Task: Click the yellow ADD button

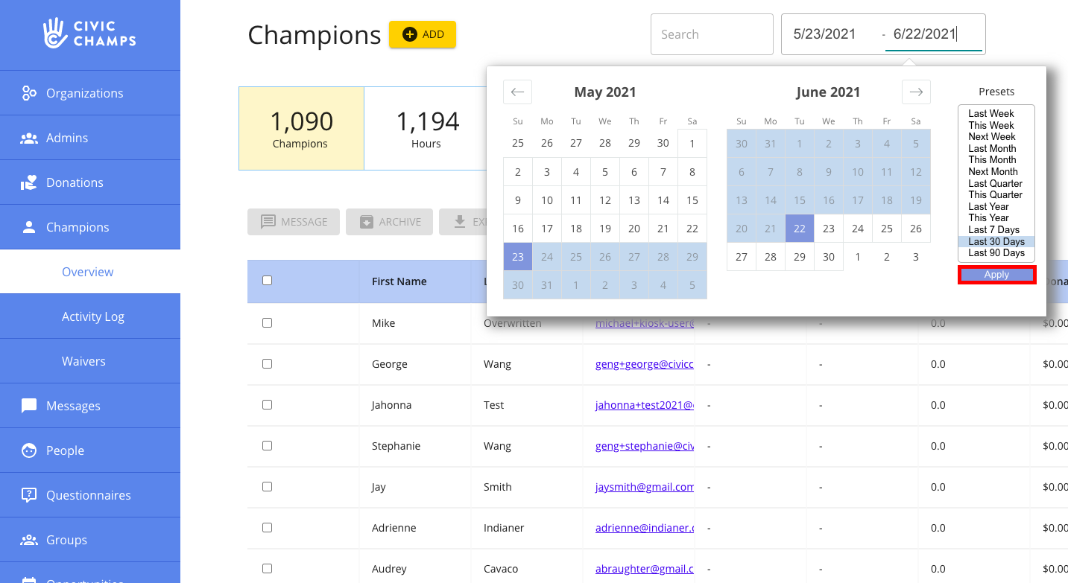Action: click(423, 34)
